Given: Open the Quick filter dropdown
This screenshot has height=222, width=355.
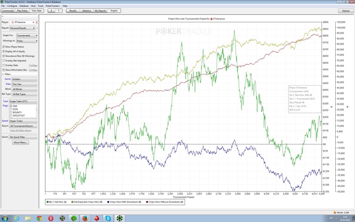Looking at the screenshot, I should click(x=23, y=137).
